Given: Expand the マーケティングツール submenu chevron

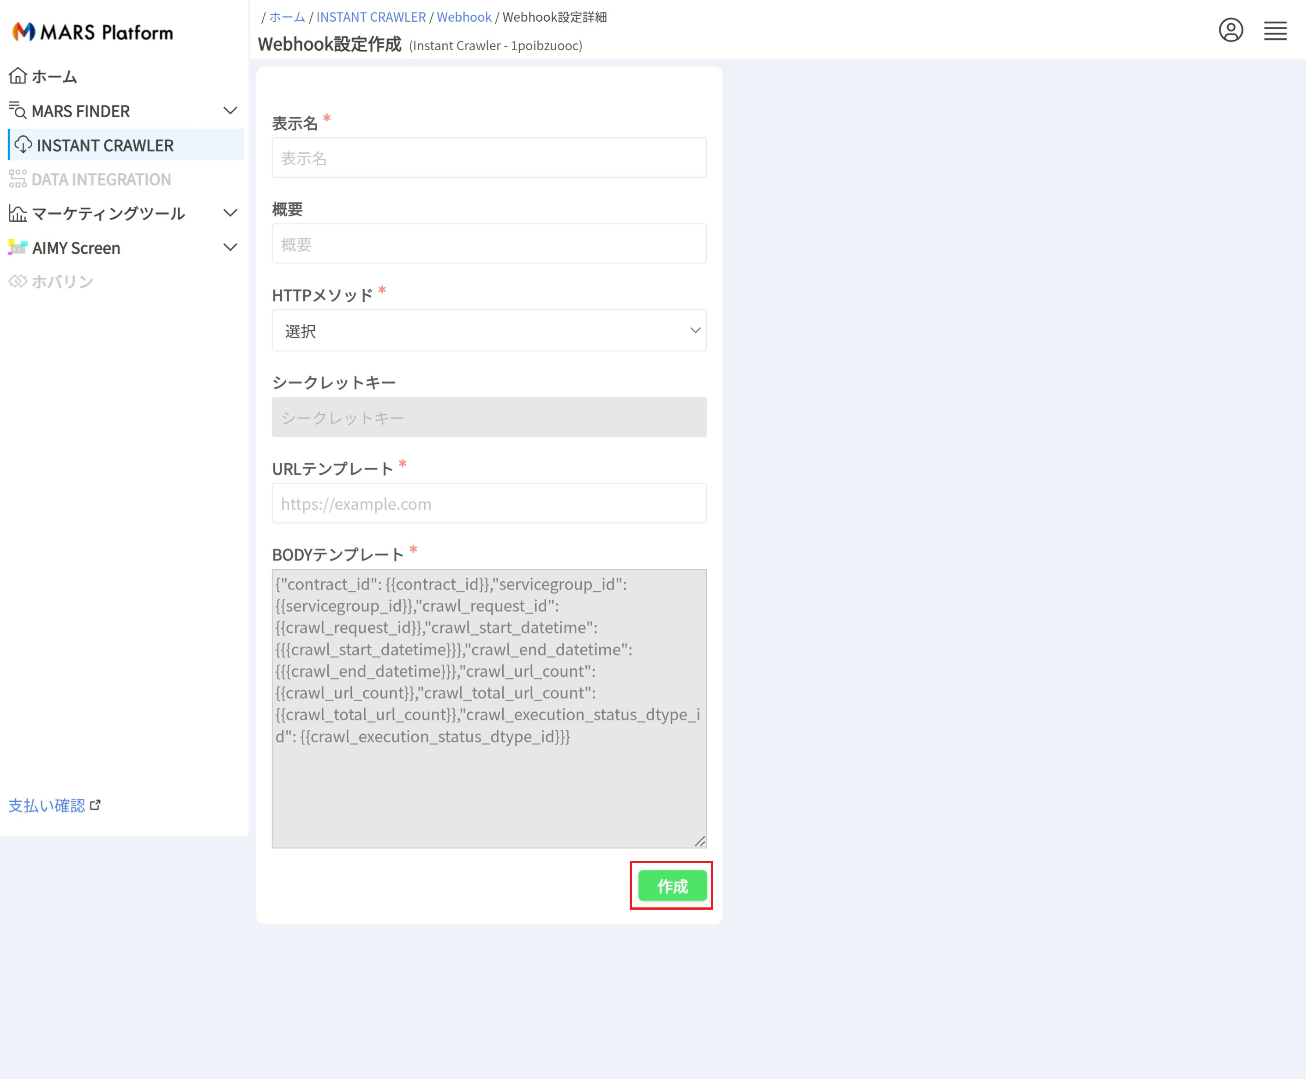Looking at the screenshot, I should [230, 213].
